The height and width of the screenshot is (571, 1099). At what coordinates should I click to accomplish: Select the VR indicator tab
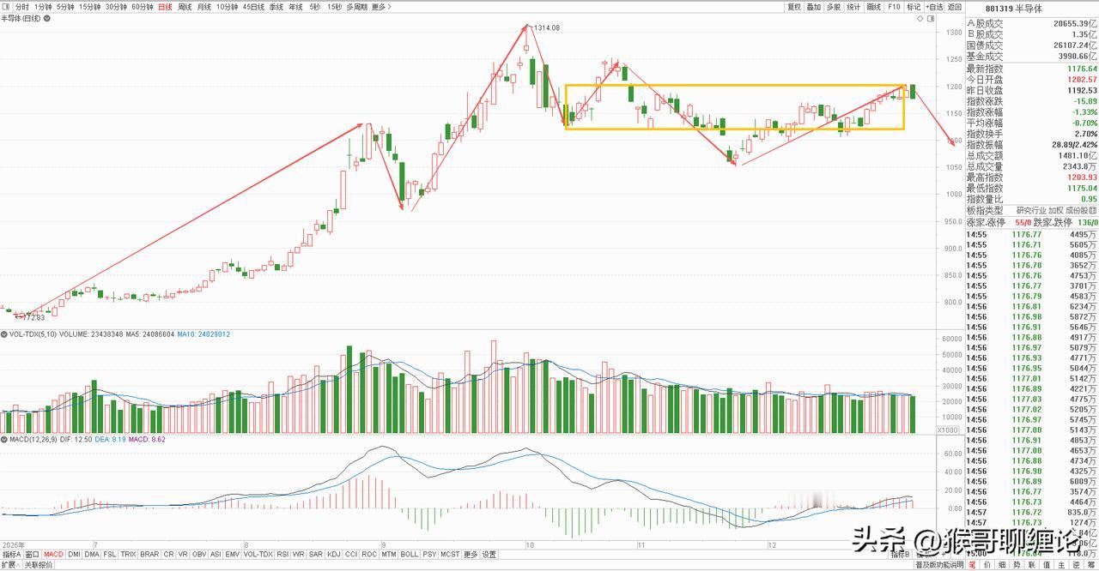[x=183, y=554]
